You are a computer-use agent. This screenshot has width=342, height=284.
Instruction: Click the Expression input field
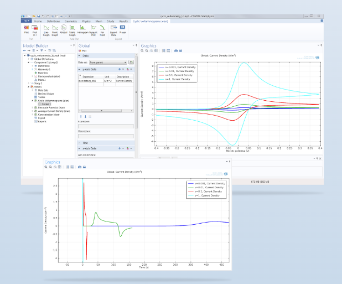pos(106,126)
